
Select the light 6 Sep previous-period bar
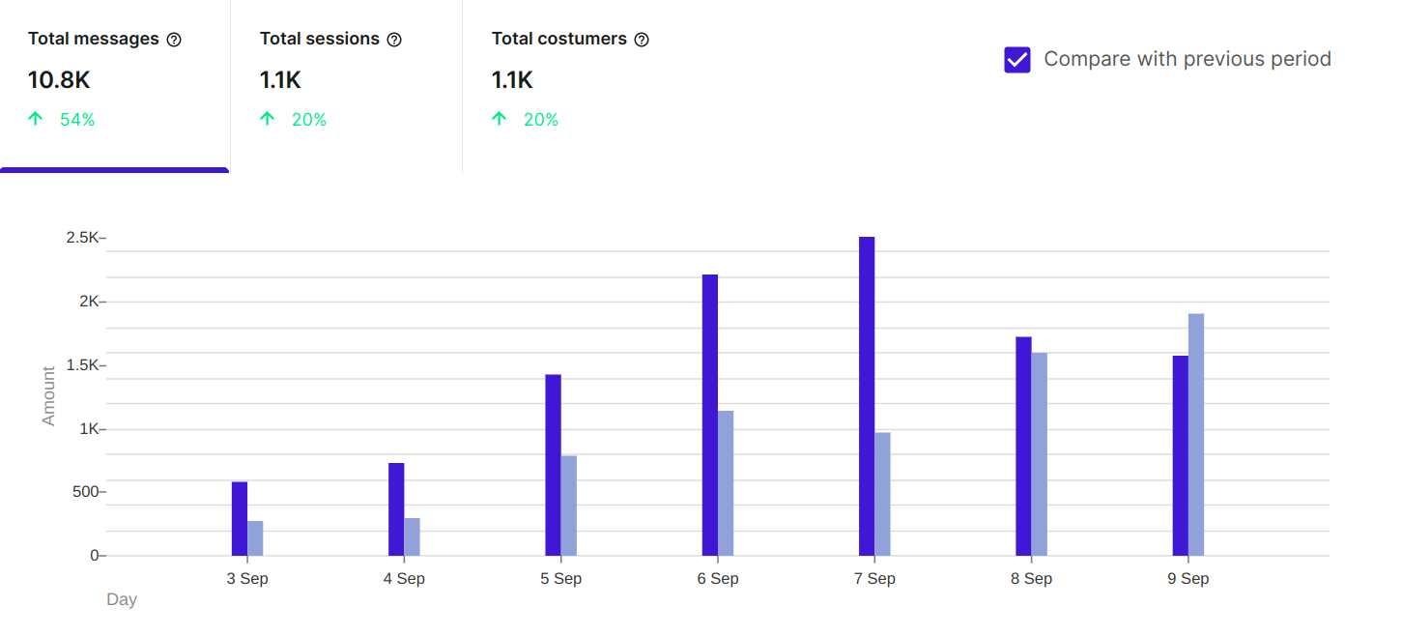726,483
